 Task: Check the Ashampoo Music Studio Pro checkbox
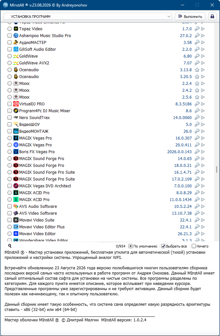[10, 35]
